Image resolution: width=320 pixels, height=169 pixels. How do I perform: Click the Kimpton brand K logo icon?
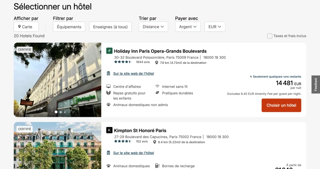click(x=109, y=130)
